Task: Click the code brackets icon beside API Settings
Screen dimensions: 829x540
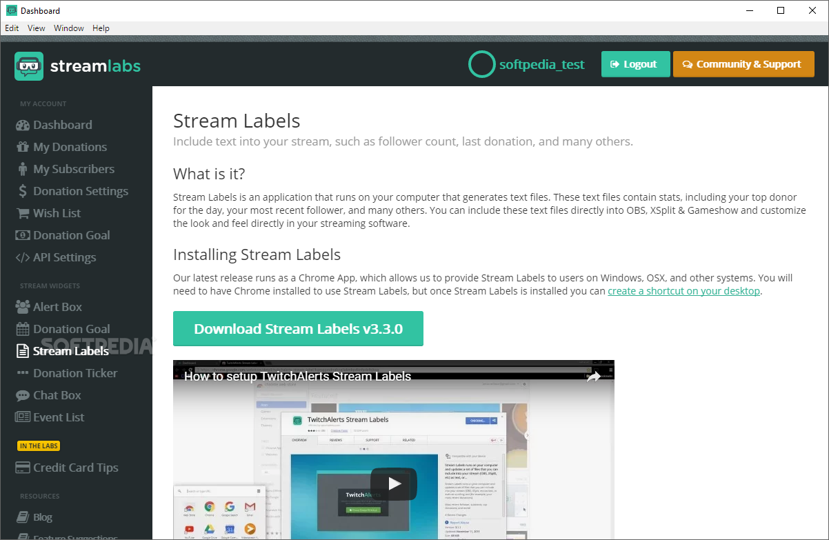Action: click(22, 257)
